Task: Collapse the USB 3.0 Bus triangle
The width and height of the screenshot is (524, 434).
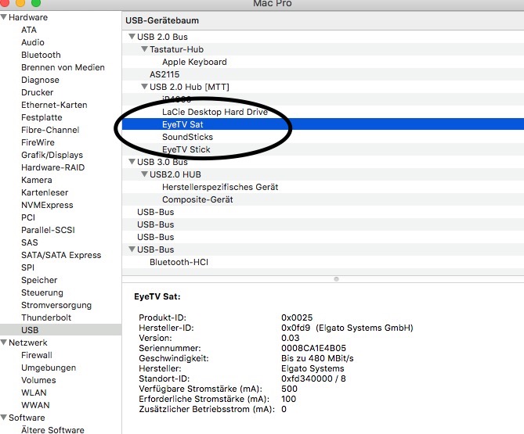Action: (132, 162)
